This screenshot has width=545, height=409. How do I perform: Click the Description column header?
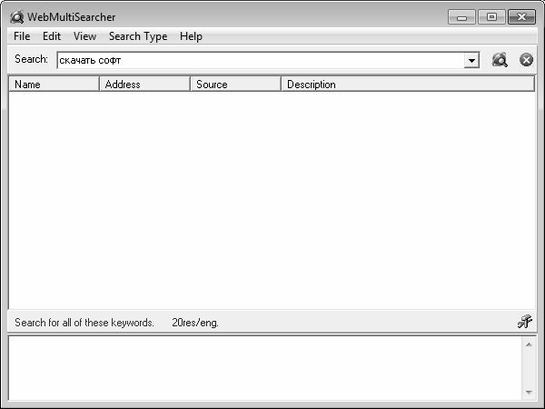pos(407,85)
